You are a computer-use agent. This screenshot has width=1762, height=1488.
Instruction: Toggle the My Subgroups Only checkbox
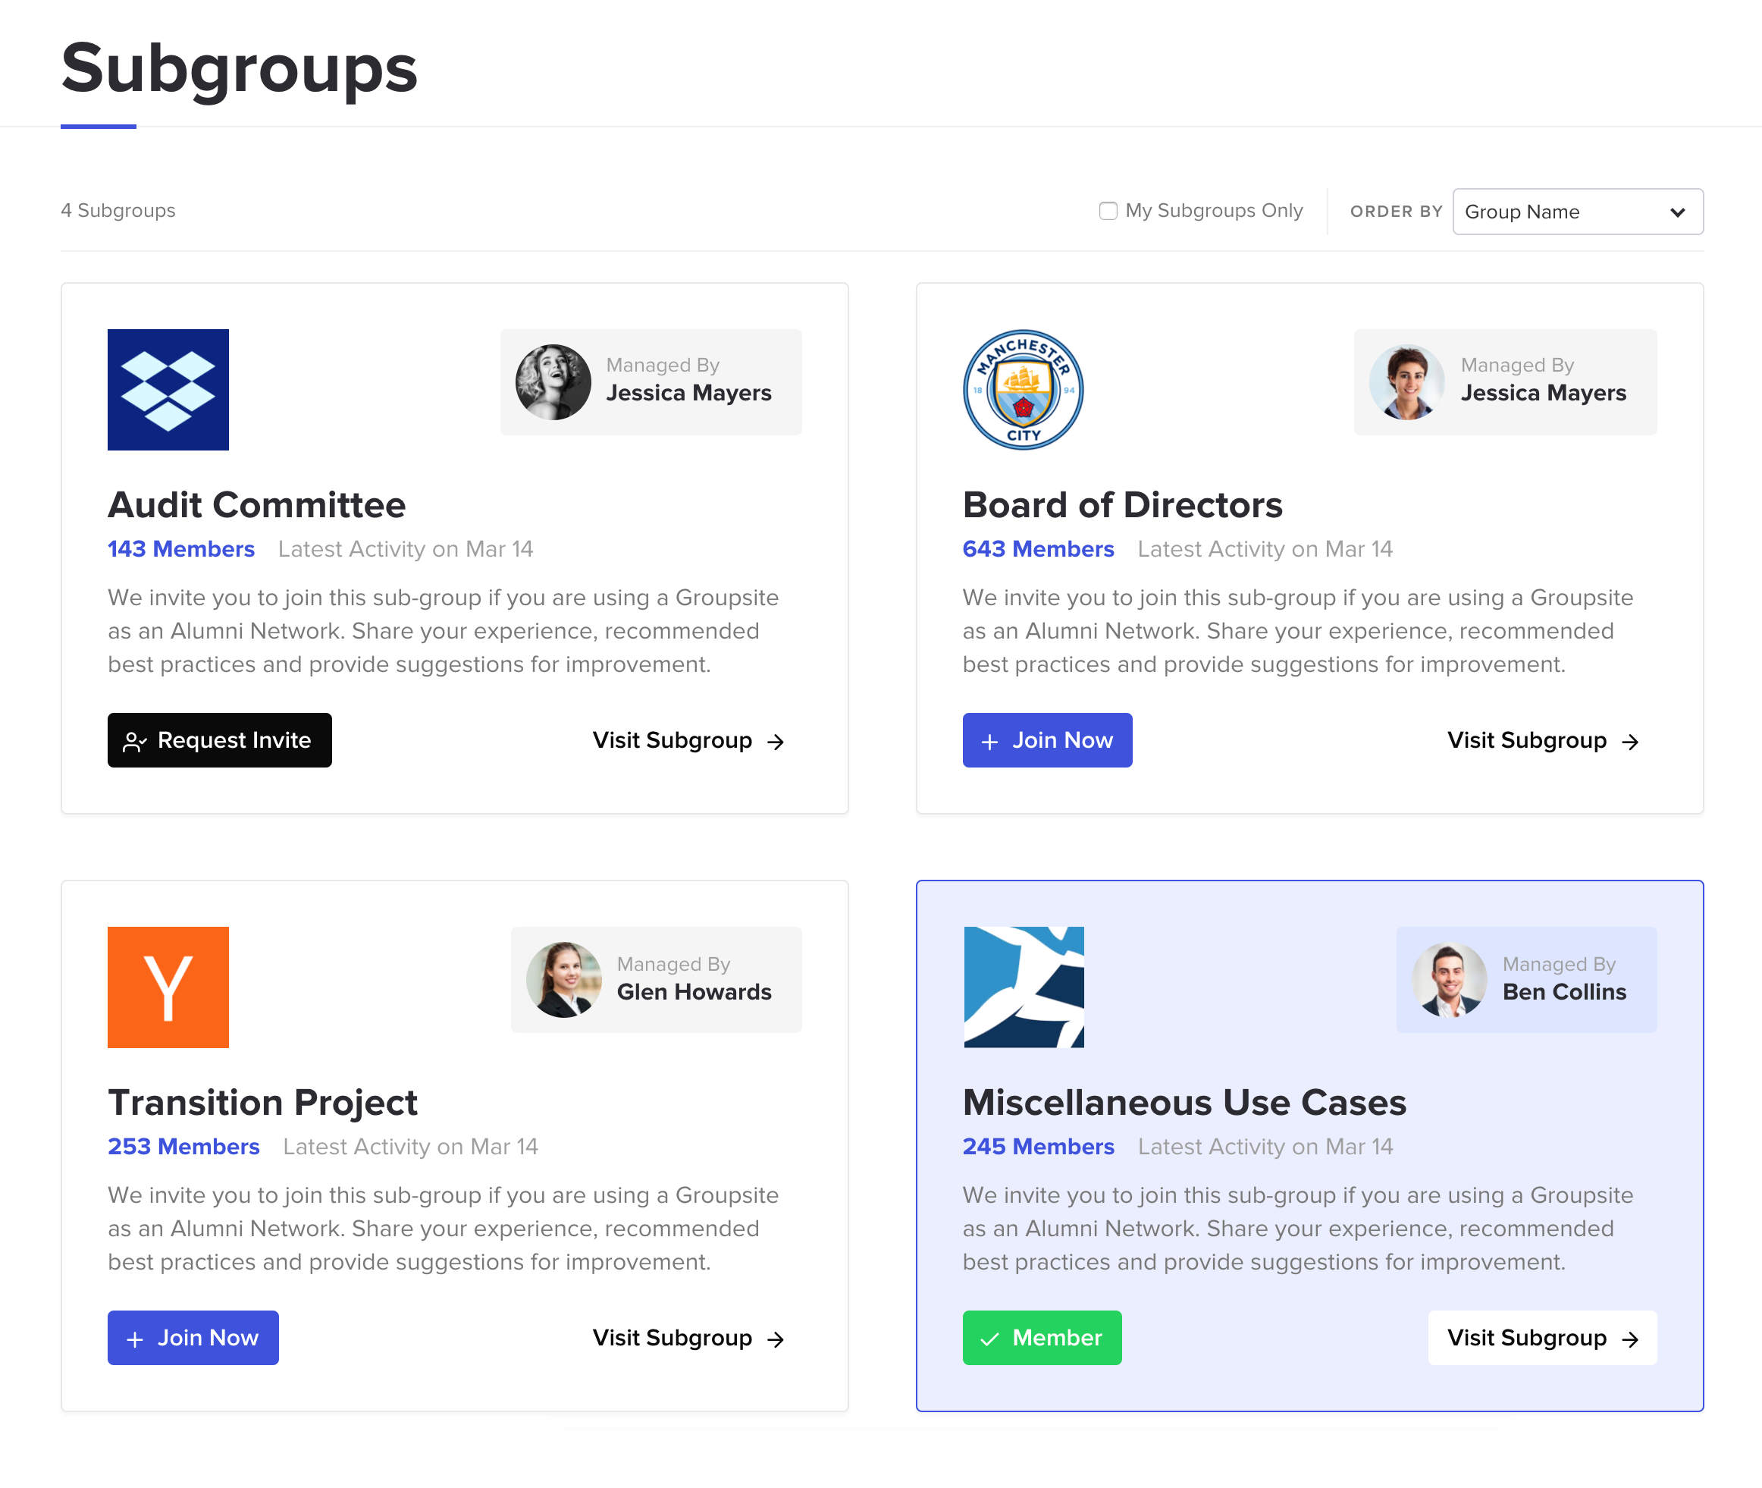point(1108,211)
